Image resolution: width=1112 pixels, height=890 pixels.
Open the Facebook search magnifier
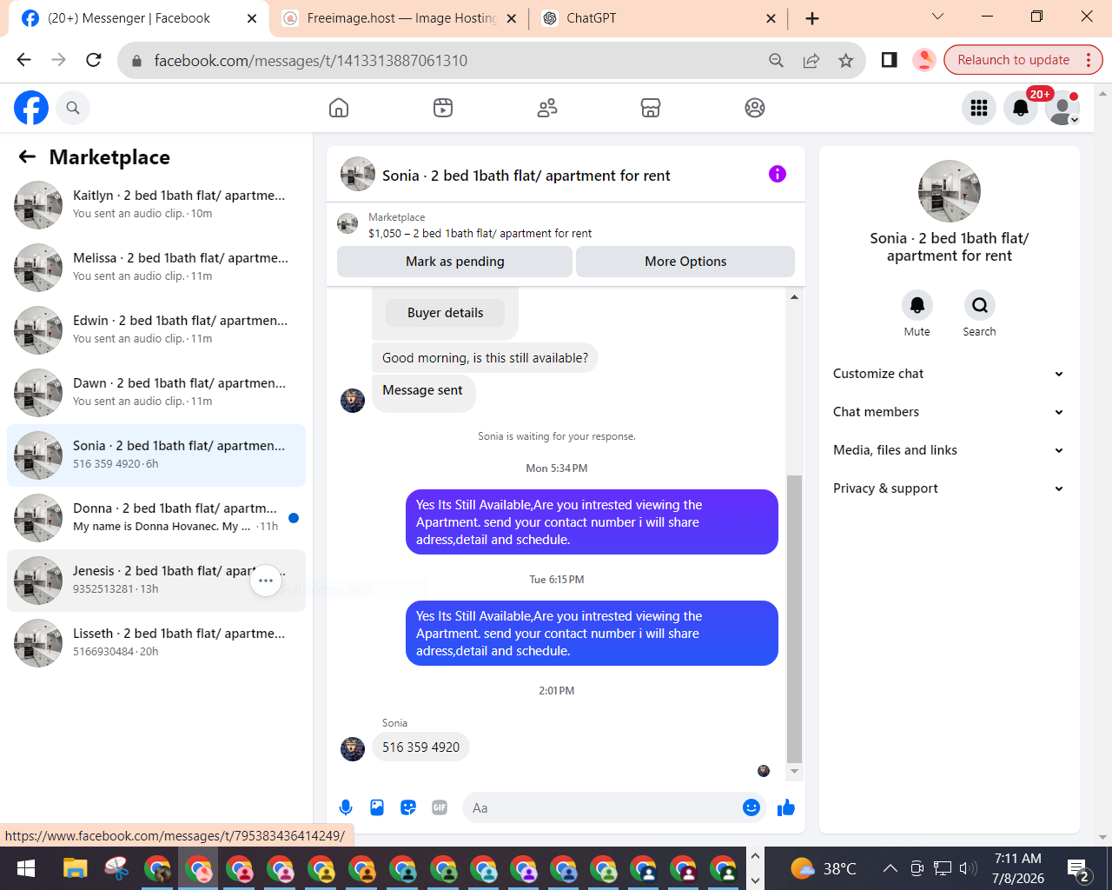click(73, 108)
